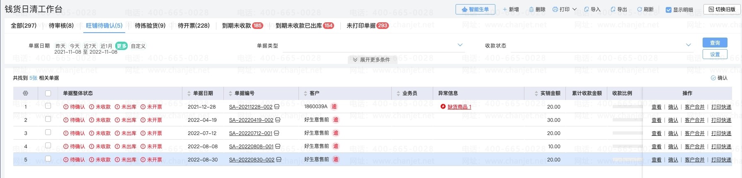Screen dimensions: 742x178
Task: Click 收款比例 progress bar in row 1
Action: [628, 107]
